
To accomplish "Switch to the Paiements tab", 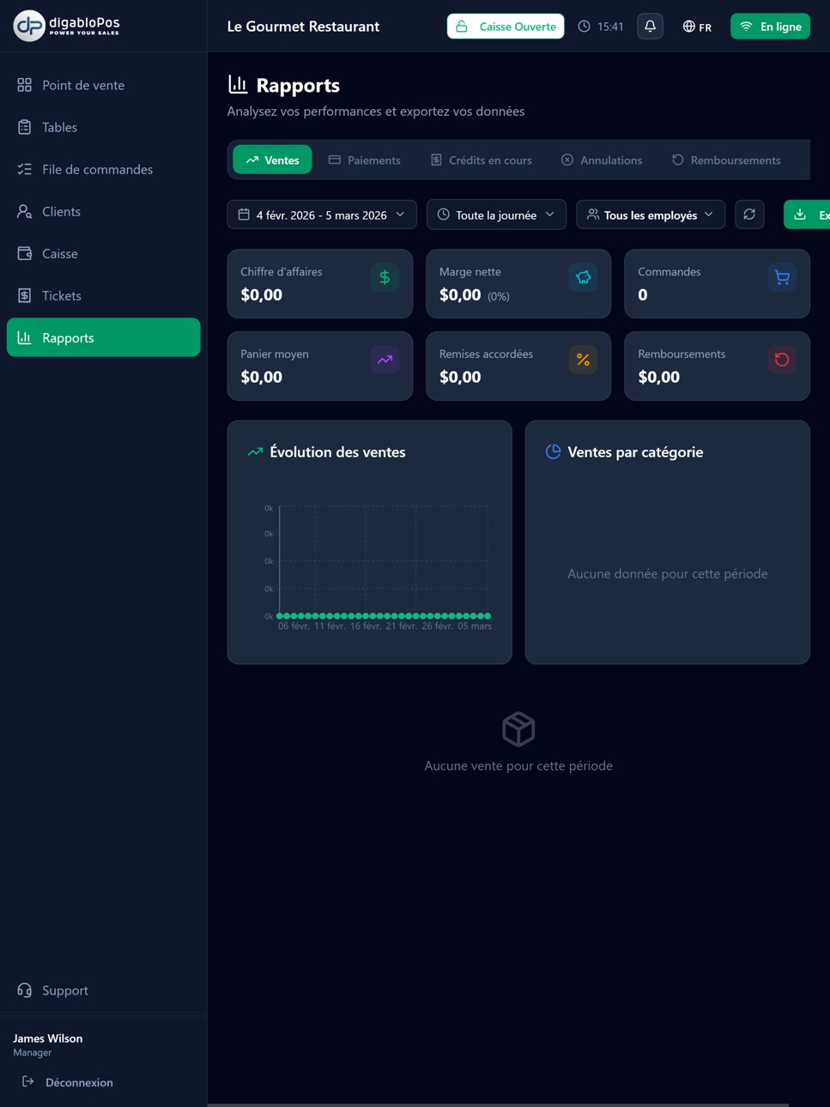I will tap(365, 160).
